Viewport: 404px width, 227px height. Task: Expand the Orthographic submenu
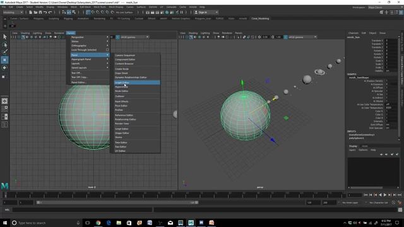90,46
